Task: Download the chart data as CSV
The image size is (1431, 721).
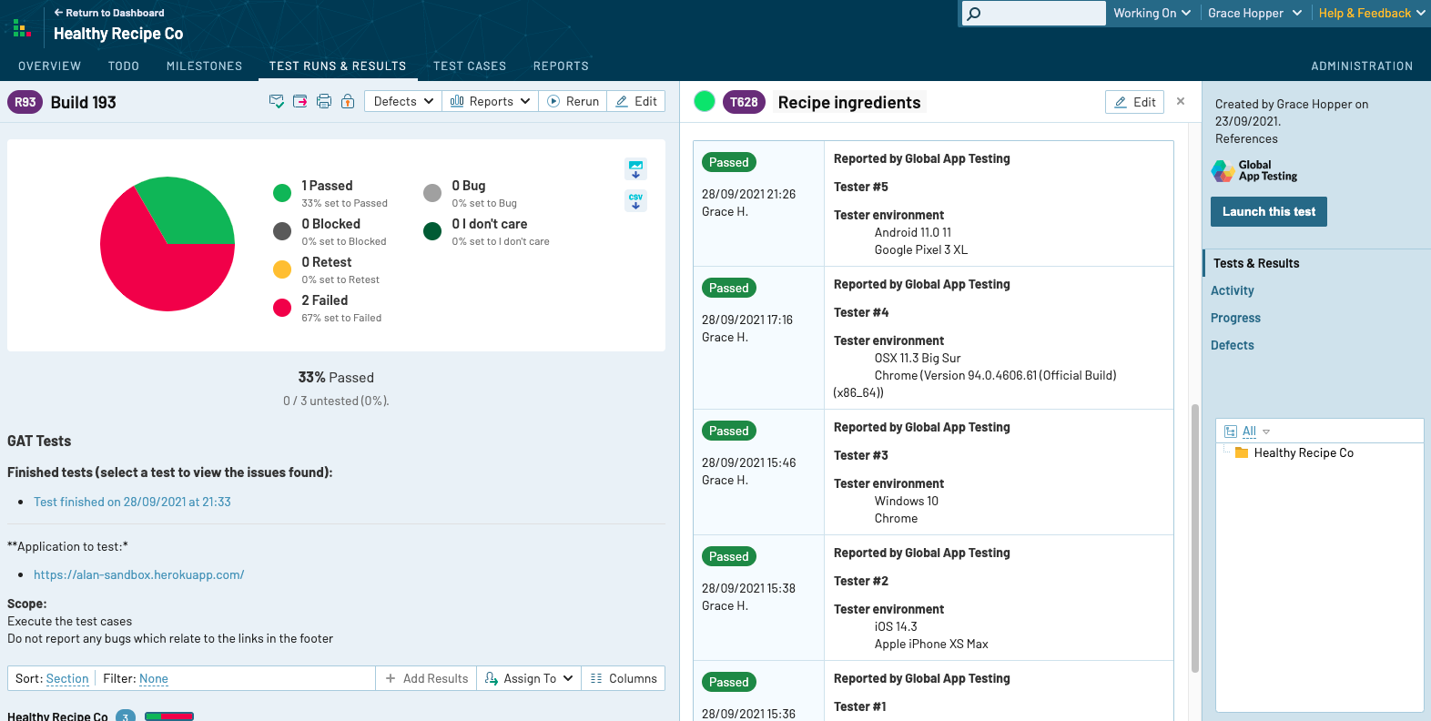Action: [x=635, y=200]
